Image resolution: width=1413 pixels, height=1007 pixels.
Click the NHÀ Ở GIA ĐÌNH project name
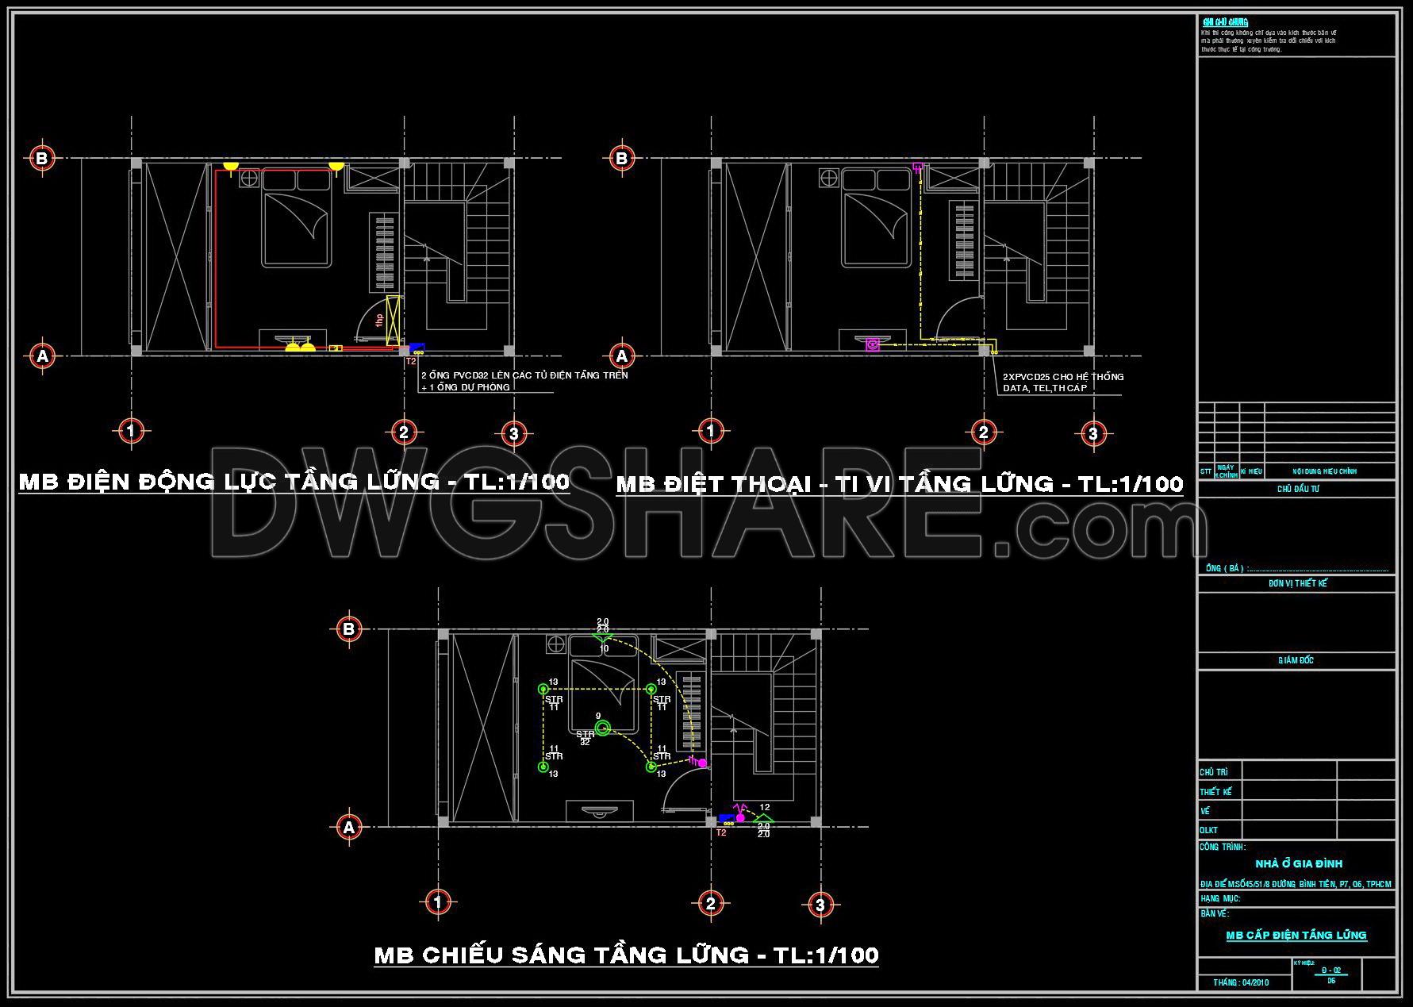[x=1298, y=863]
